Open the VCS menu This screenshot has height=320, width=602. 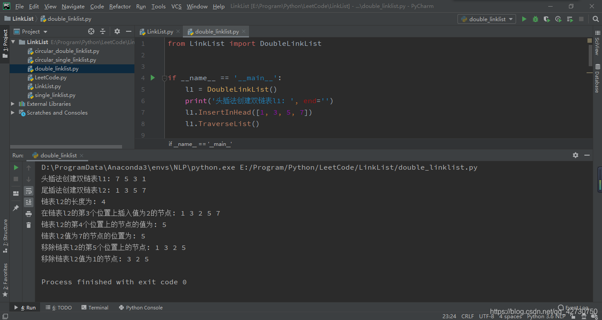tap(176, 6)
